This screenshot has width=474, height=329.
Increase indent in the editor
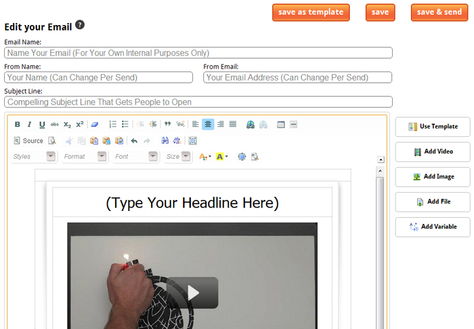[153, 124]
